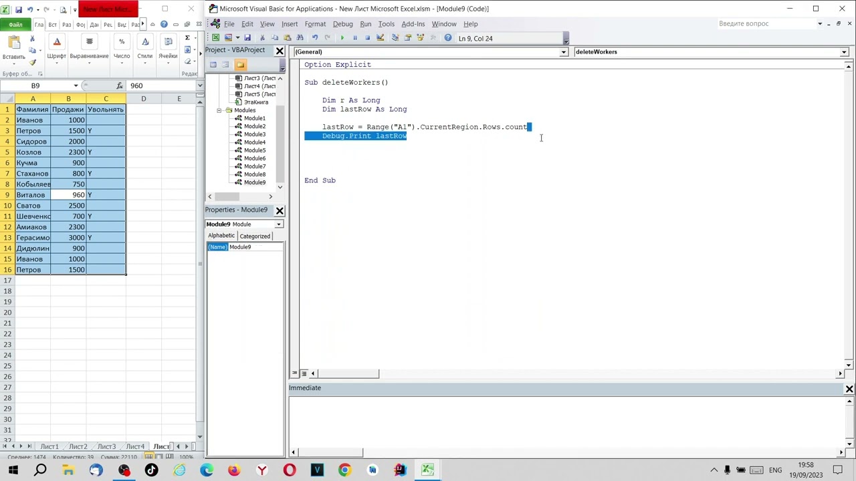Click the AutoSum sigma icon in Excel
Screen dimensions: 856x481
[187, 37]
